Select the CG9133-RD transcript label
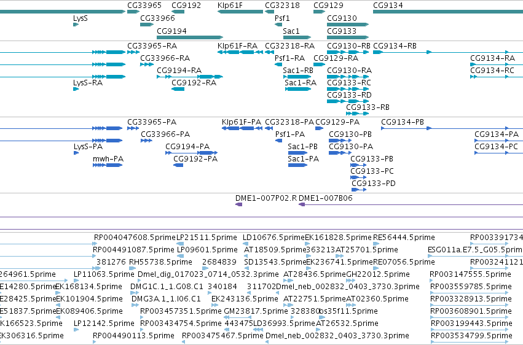Viewport: 523px width, 345px height. pyautogui.click(x=349, y=95)
